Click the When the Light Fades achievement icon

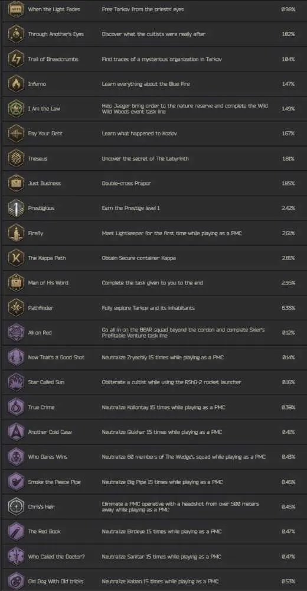16,9
